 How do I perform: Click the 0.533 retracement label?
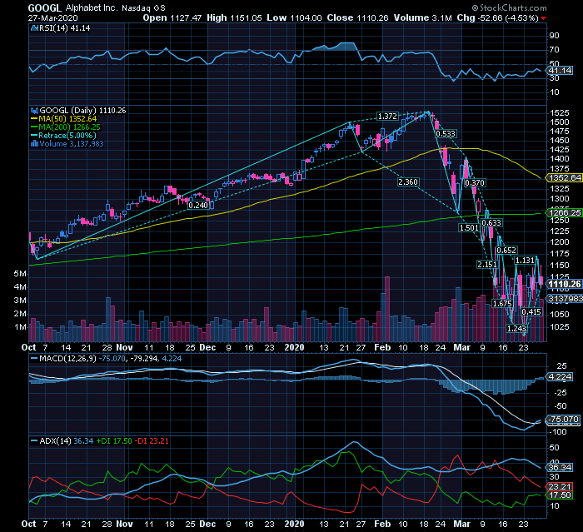pos(446,134)
